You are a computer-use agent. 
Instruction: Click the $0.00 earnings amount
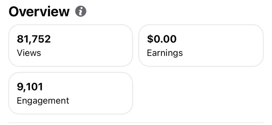[x=162, y=39]
